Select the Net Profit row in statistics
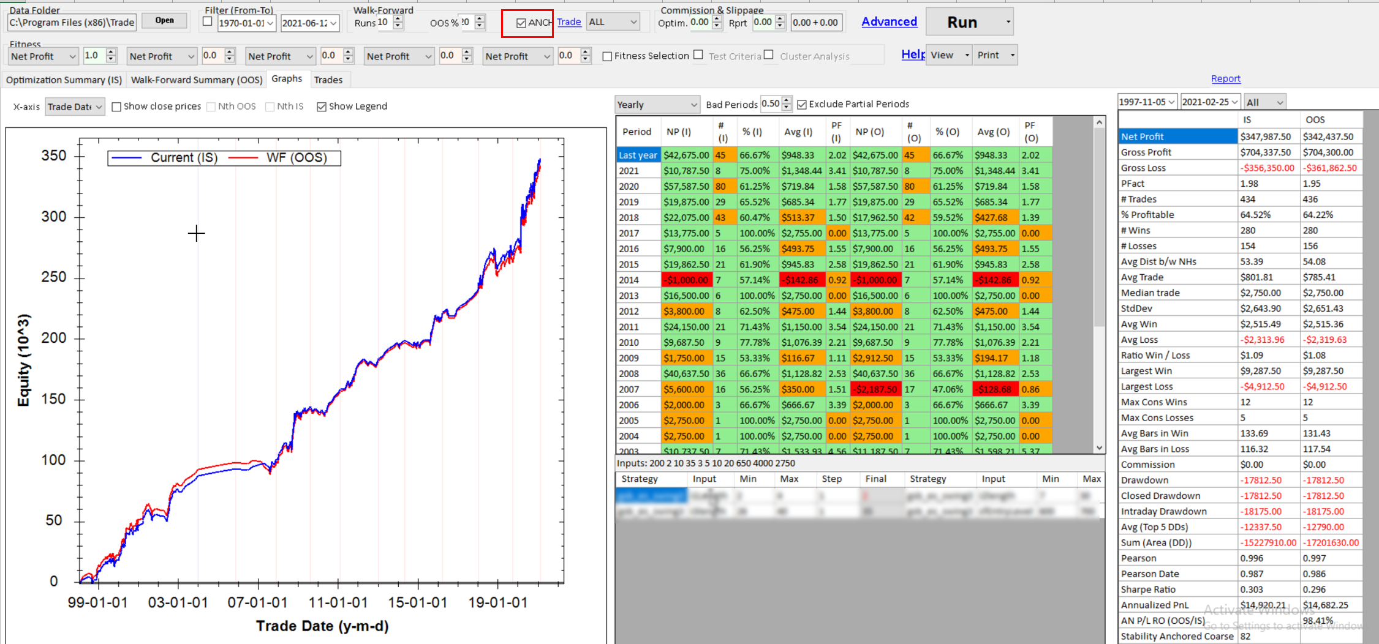The image size is (1379, 644). coord(1177,137)
